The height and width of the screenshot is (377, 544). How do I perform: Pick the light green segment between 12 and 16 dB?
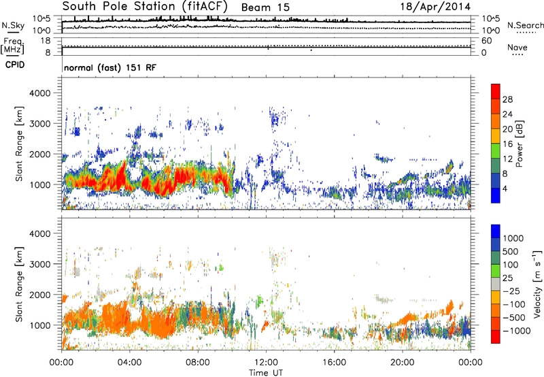click(x=496, y=151)
